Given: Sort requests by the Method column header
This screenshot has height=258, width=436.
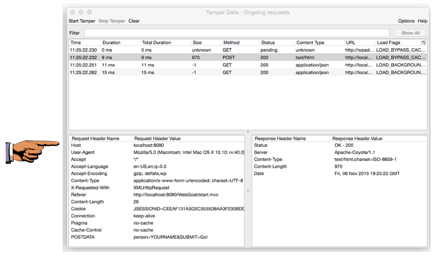Looking at the screenshot, I should [x=240, y=43].
